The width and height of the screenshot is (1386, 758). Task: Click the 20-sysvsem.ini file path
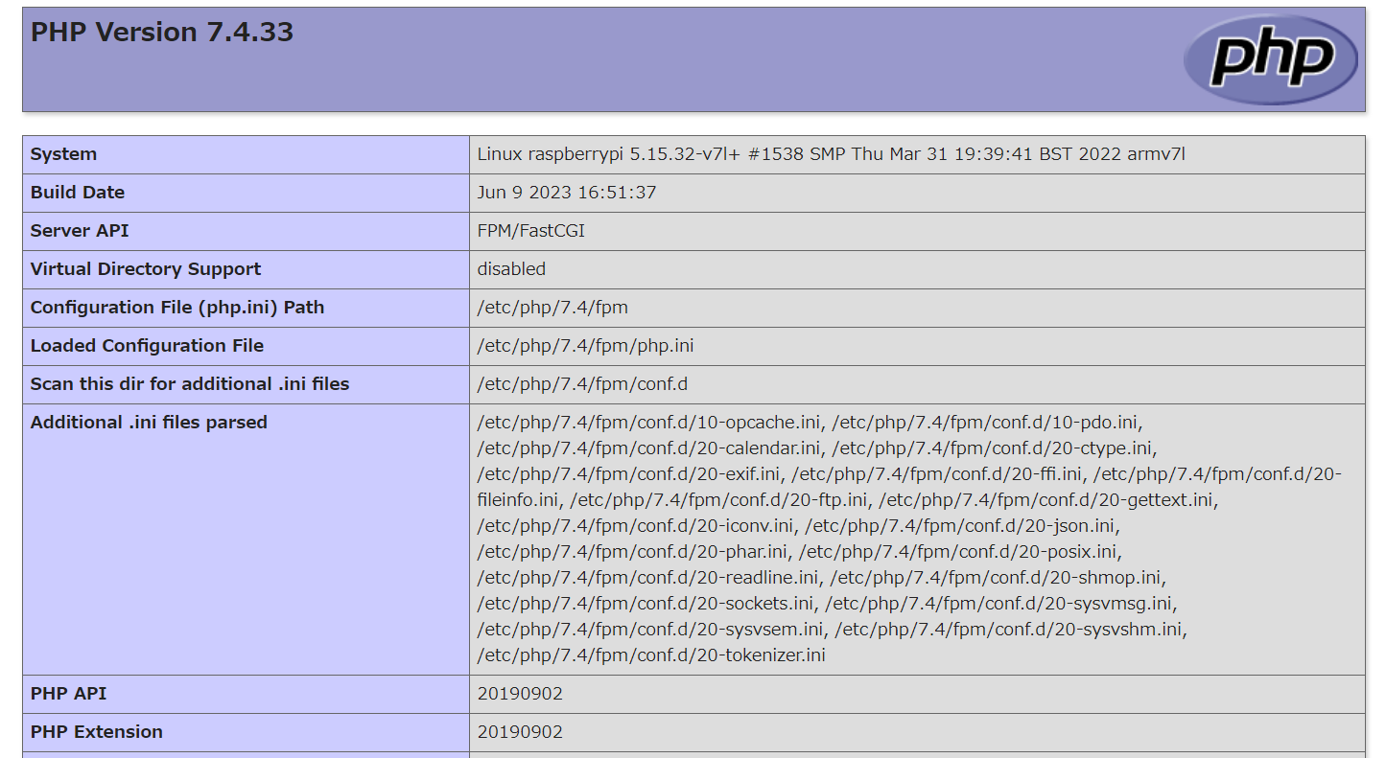pyautogui.click(x=650, y=630)
